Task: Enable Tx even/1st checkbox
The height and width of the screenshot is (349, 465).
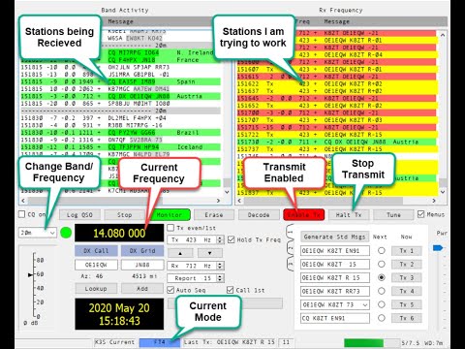Action: (x=170, y=228)
